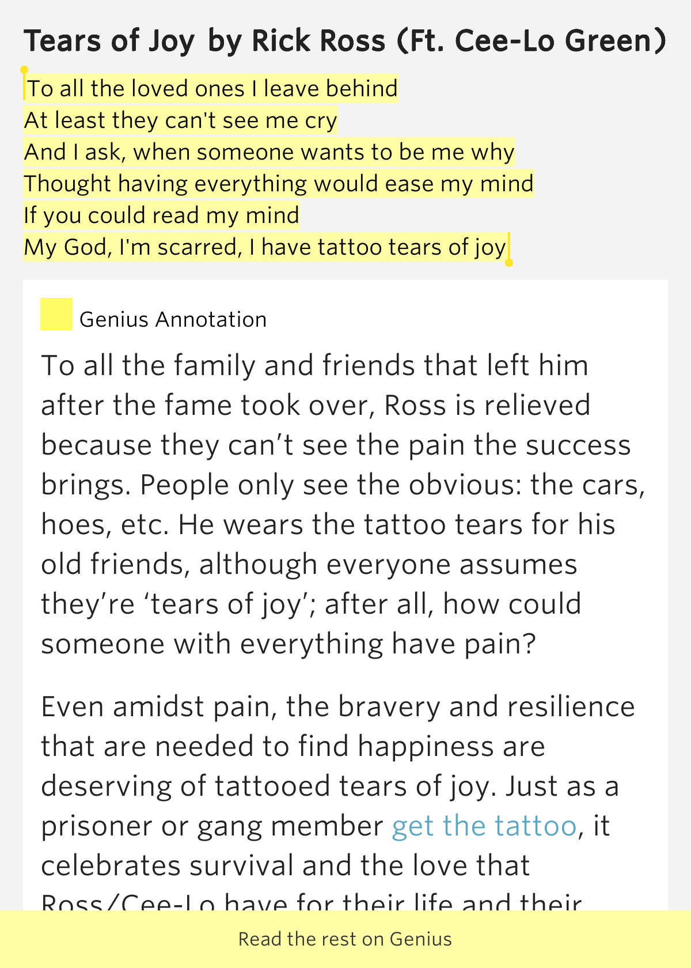Select the bottom selection handle dot

509,263
